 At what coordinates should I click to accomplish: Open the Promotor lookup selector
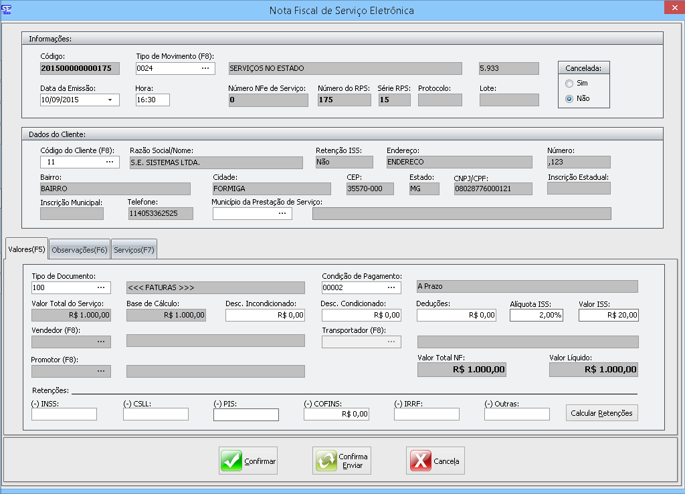[x=101, y=371]
